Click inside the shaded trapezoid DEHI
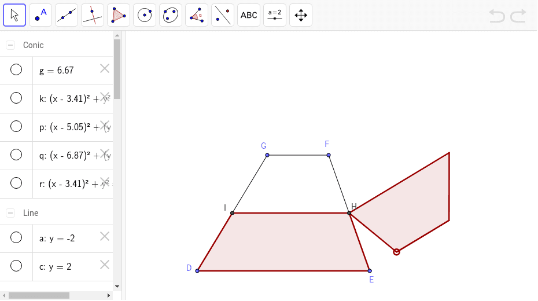 click(285, 242)
